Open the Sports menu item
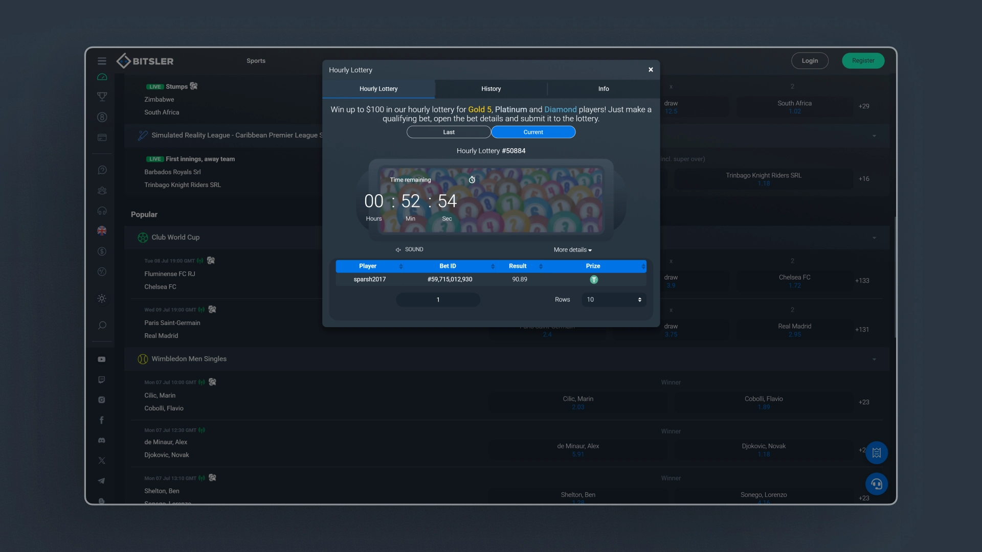The image size is (982, 552). click(x=256, y=61)
